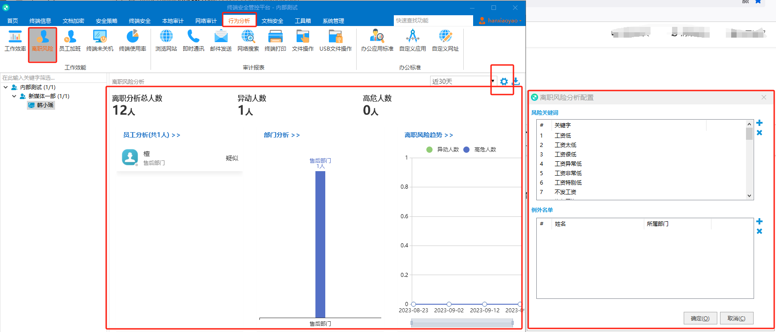776x332 pixels.
Task: Switch to the 首页 tab
Action: tap(13, 21)
